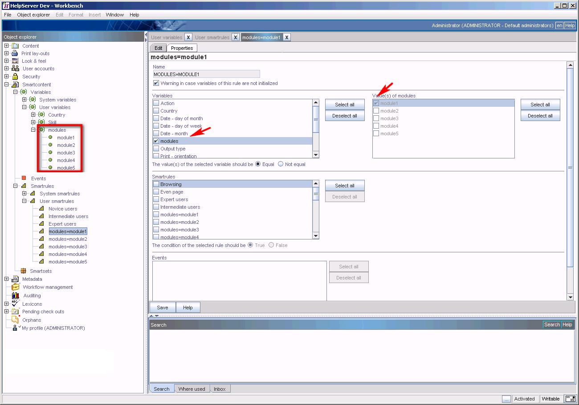Click the Events red square icon
579x405 pixels.
tap(24, 178)
